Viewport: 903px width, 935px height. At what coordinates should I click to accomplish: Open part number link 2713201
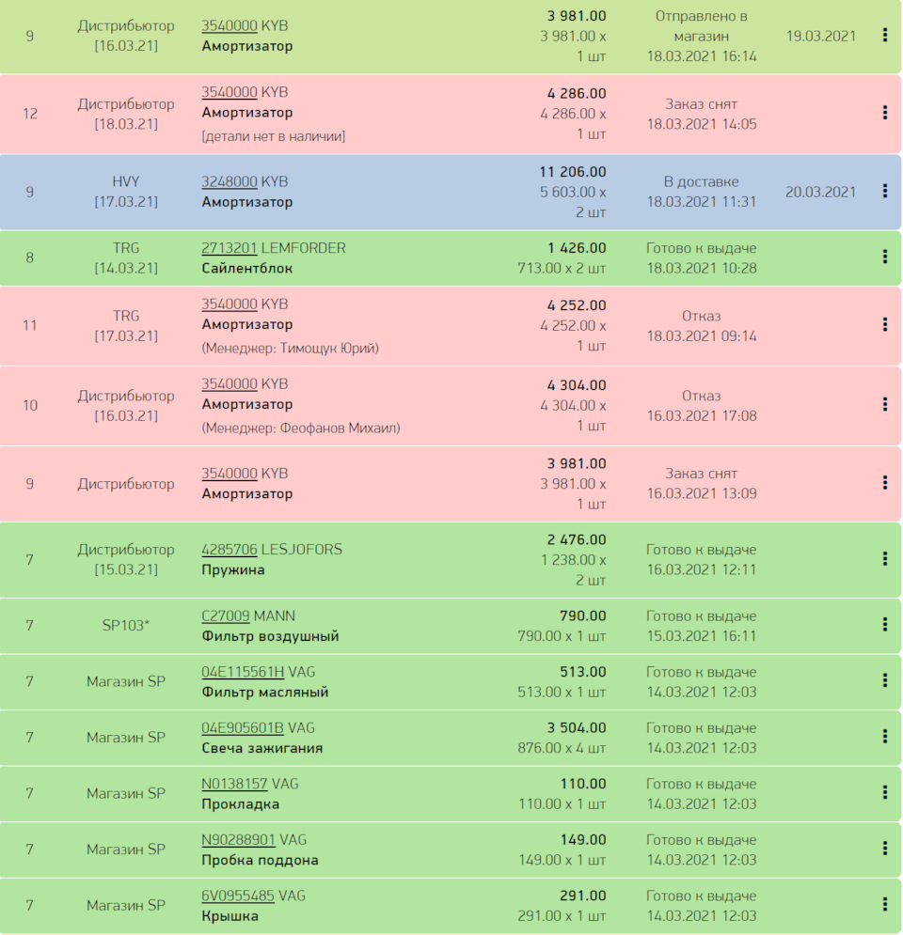coord(229,248)
